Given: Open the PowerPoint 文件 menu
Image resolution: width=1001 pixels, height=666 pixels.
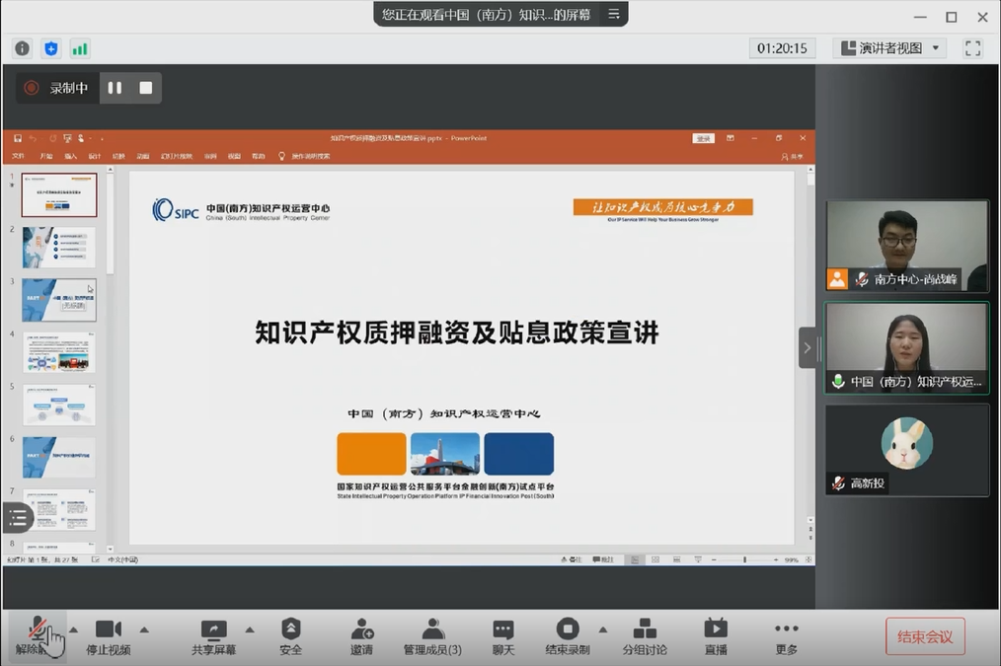Looking at the screenshot, I should pyautogui.click(x=19, y=156).
